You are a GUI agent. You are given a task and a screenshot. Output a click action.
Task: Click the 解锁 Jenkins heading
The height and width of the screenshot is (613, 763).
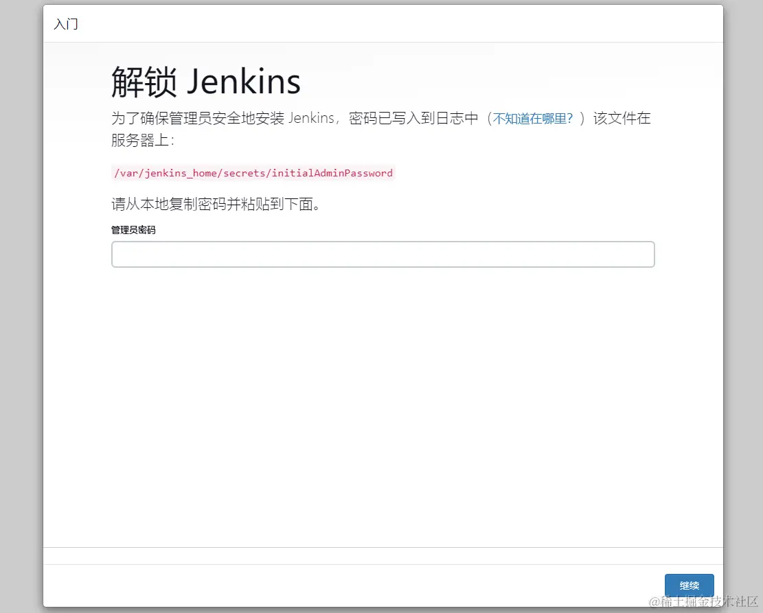206,82
